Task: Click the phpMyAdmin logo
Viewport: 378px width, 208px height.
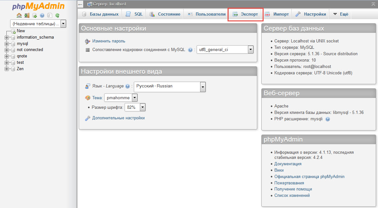Action: click(x=38, y=6)
